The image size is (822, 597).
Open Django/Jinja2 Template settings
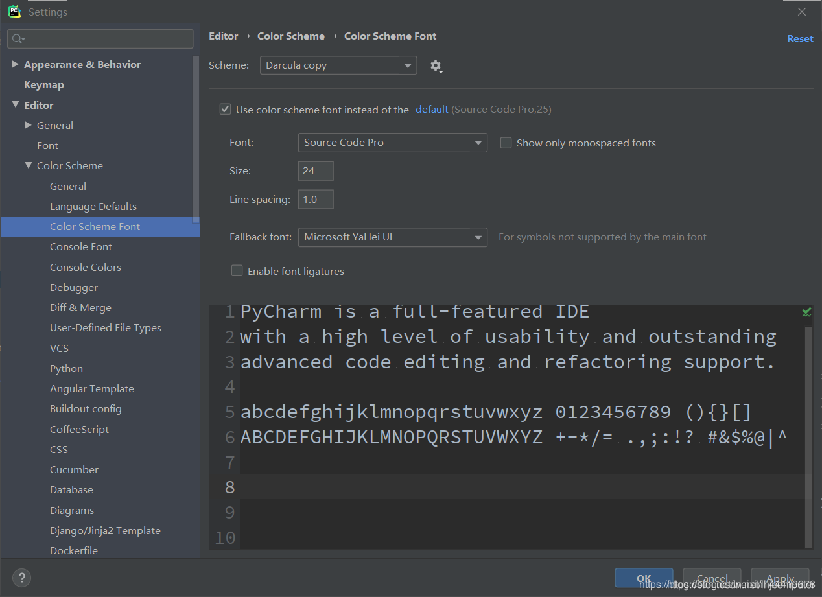point(105,531)
